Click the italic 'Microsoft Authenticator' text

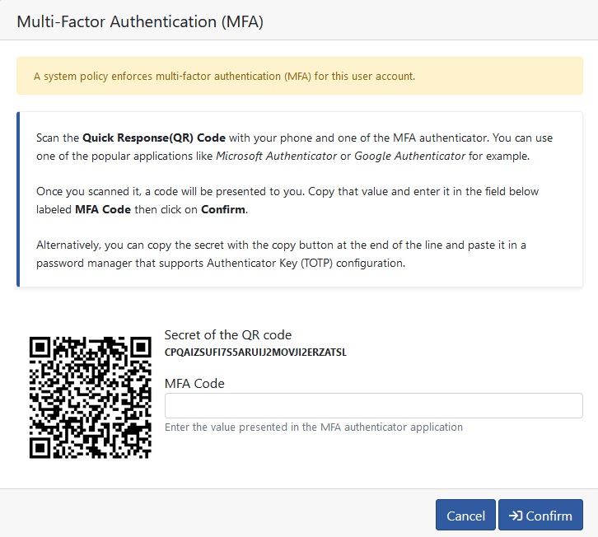pyautogui.click(x=277, y=156)
